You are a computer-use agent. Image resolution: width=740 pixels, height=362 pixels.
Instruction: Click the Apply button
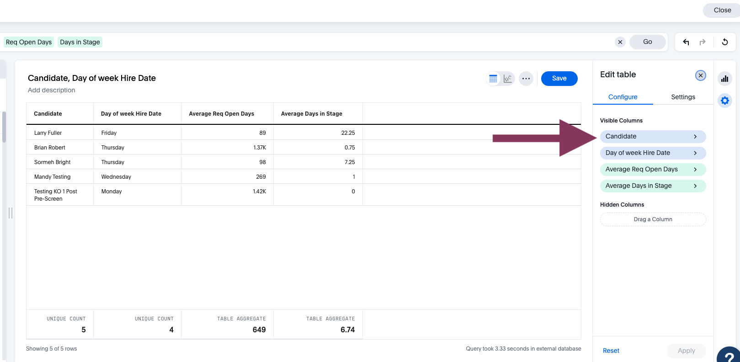point(687,351)
